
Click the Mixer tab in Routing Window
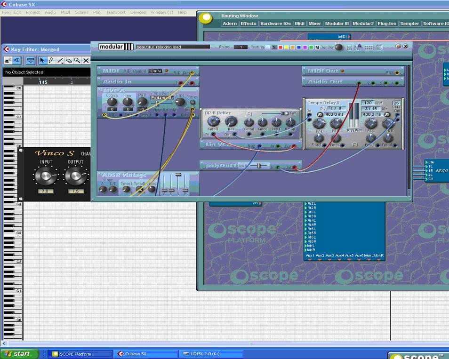[x=314, y=24]
